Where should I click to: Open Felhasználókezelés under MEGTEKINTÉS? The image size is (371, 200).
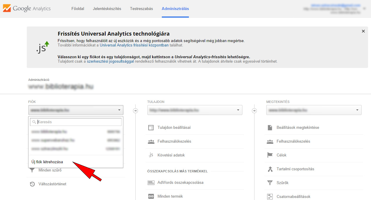point(293,141)
